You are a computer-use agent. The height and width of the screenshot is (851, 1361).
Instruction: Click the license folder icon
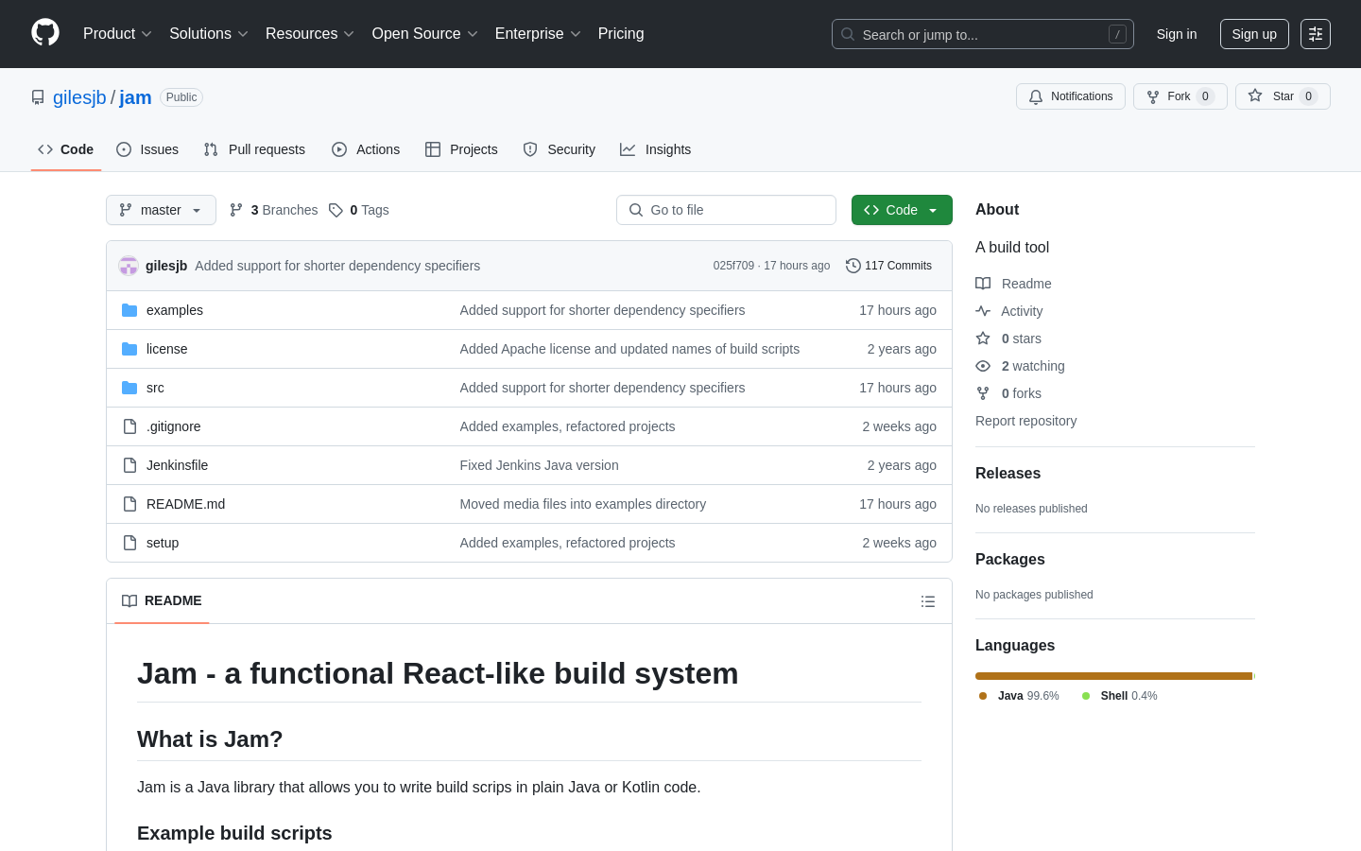click(x=129, y=349)
